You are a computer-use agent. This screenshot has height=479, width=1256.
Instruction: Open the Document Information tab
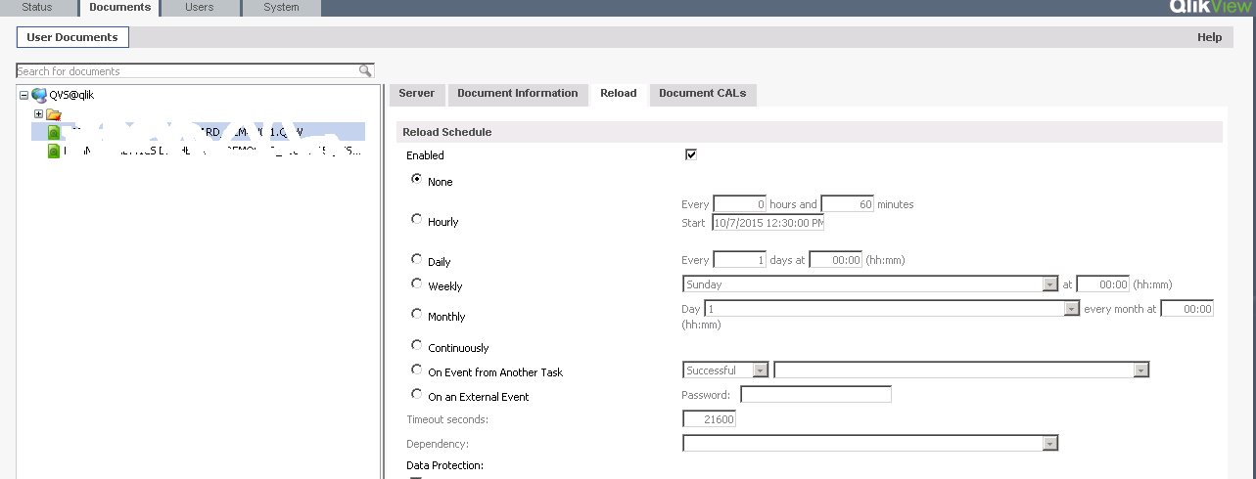(517, 94)
